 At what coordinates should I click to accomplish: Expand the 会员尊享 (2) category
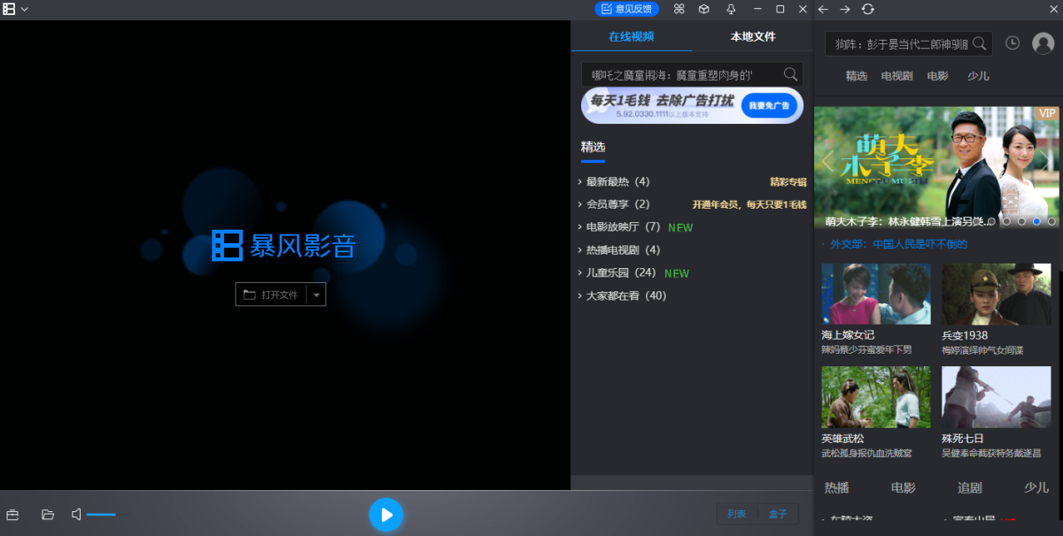point(614,204)
